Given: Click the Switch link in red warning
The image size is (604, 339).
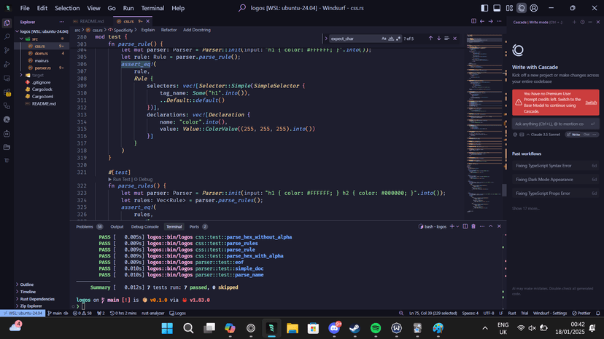Looking at the screenshot, I should coord(590,103).
